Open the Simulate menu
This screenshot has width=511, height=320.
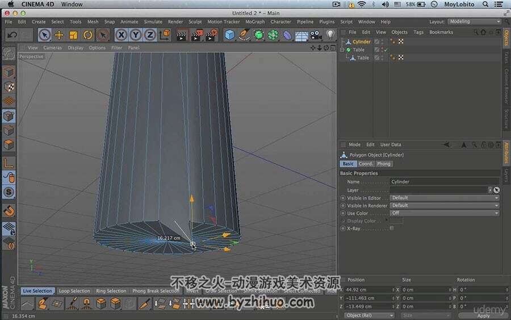click(x=153, y=22)
